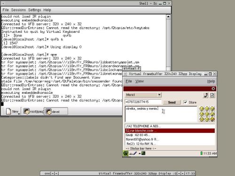Click the green battery status icon
The width and height of the screenshot is (235, 176).
(202, 153)
